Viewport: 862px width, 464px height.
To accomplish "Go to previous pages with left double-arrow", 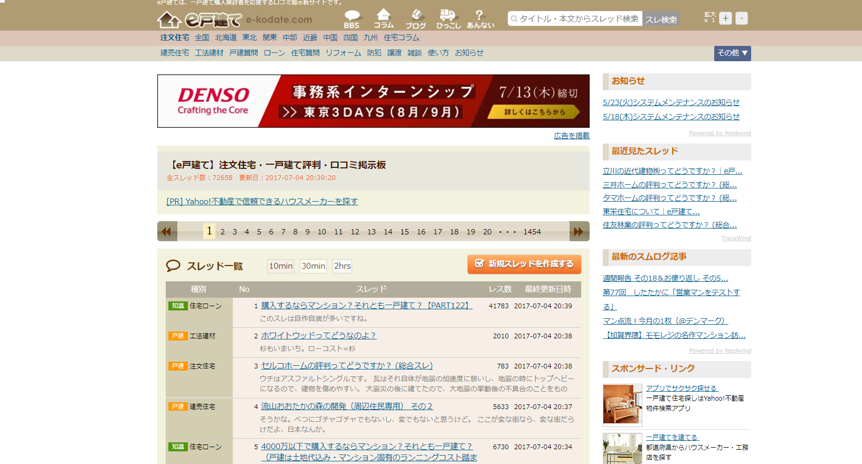I will [167, 232].
